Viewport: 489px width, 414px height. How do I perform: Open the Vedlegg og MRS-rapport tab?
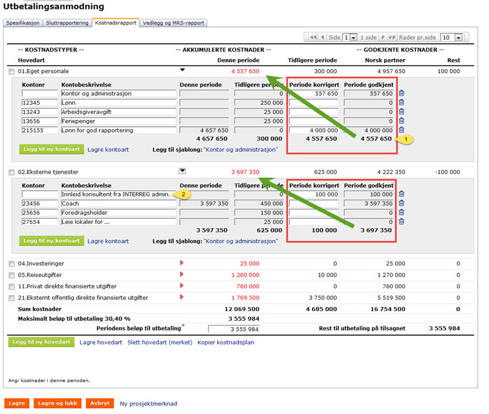point(174,23)
